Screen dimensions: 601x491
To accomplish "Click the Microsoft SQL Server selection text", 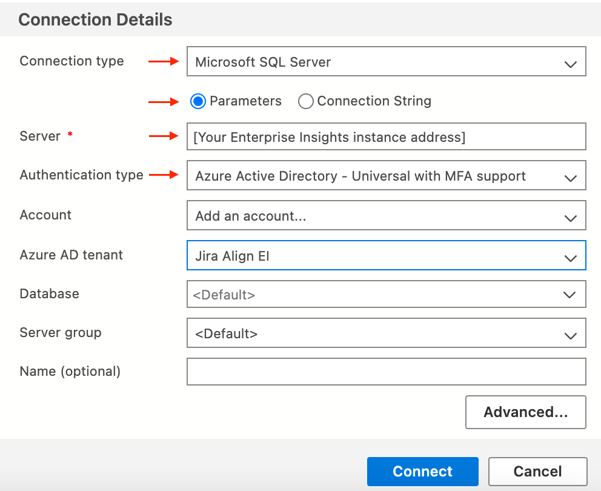I will [x=263, y=62].
